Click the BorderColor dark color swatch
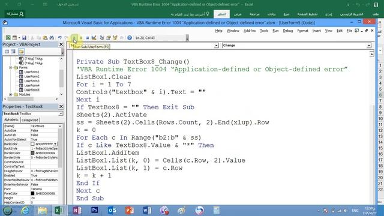The image size is (384, 216). 32,153
